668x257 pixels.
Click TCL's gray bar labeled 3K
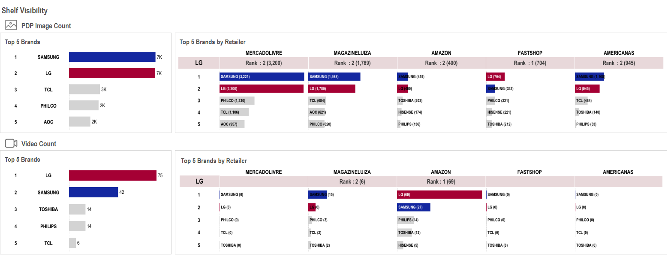click(84, 89)
